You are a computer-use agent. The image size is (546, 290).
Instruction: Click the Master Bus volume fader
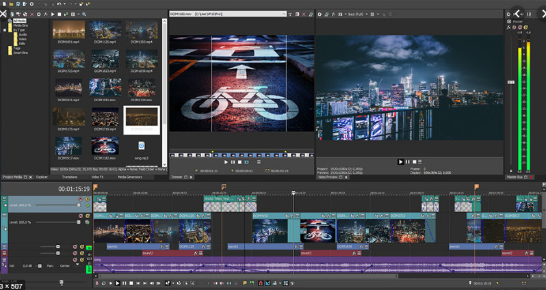tap(510, 81)
